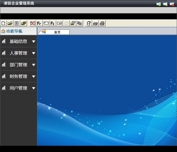Click the bar chart icon beside 基础信息
The image size is (177, 152).
(x=4, y=41)
